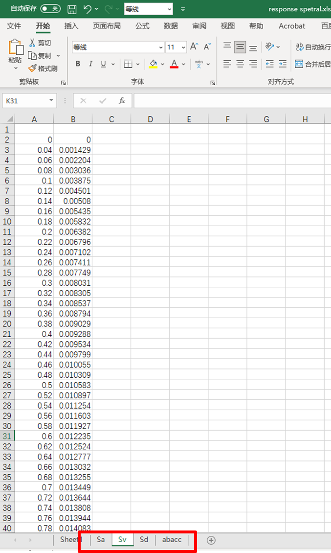Apply yellow fill color

(153, 64)
